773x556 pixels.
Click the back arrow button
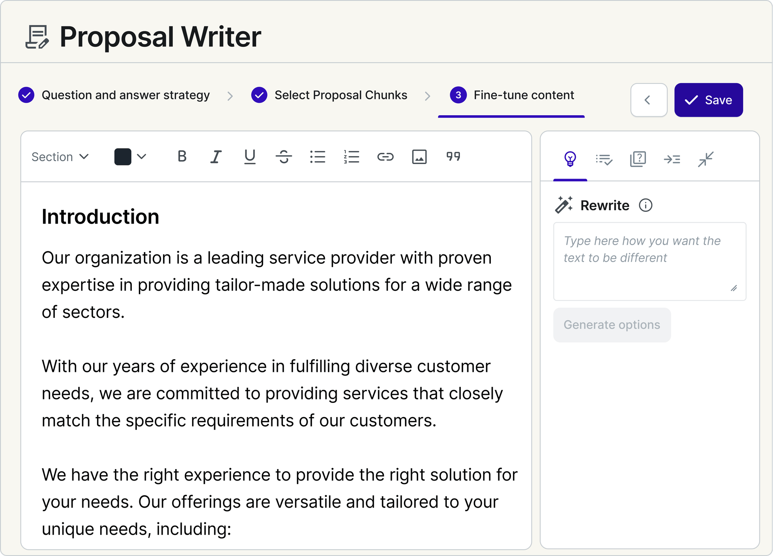(x=649, y=100)
